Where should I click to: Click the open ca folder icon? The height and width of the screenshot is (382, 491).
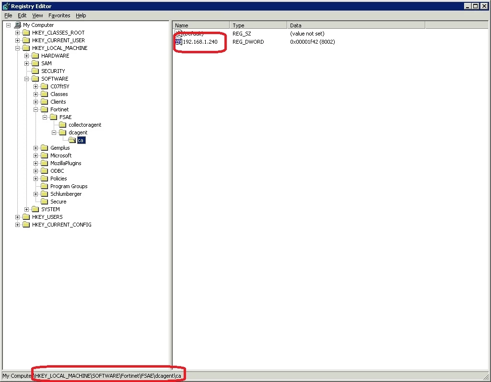72,140
